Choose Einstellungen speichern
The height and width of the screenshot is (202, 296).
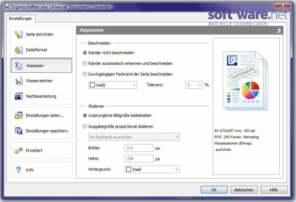pyautogui.click(x=41, y=131)
